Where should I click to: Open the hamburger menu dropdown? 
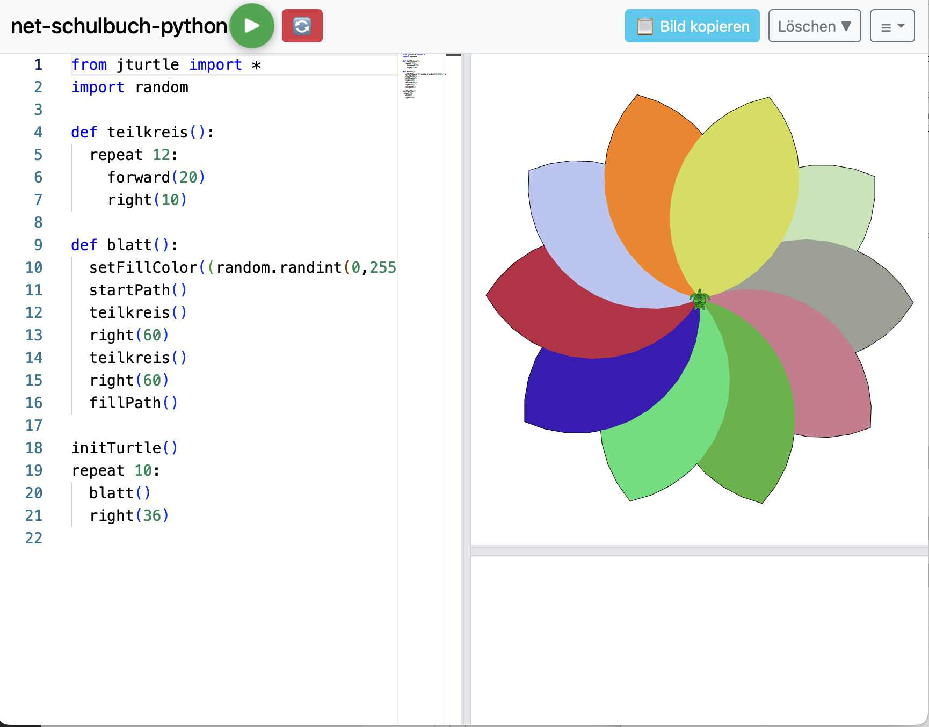pos(892,26)
